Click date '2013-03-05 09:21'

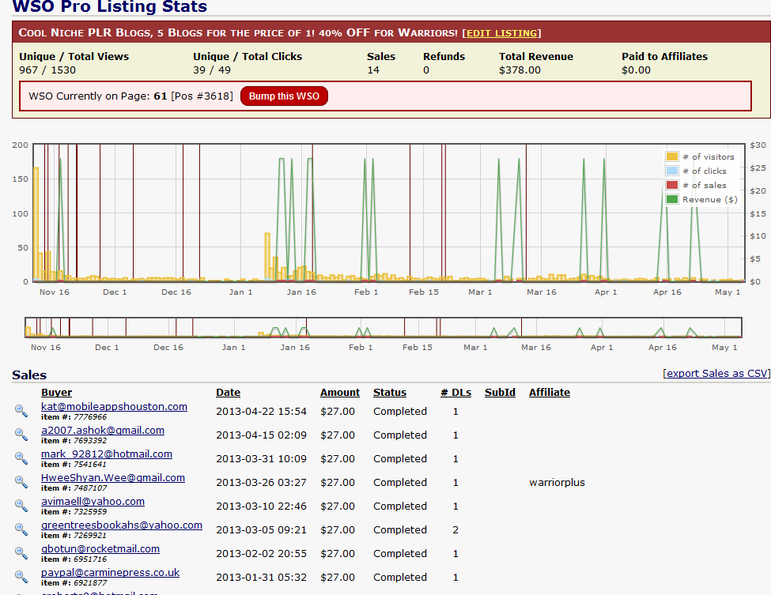(261, 529)
